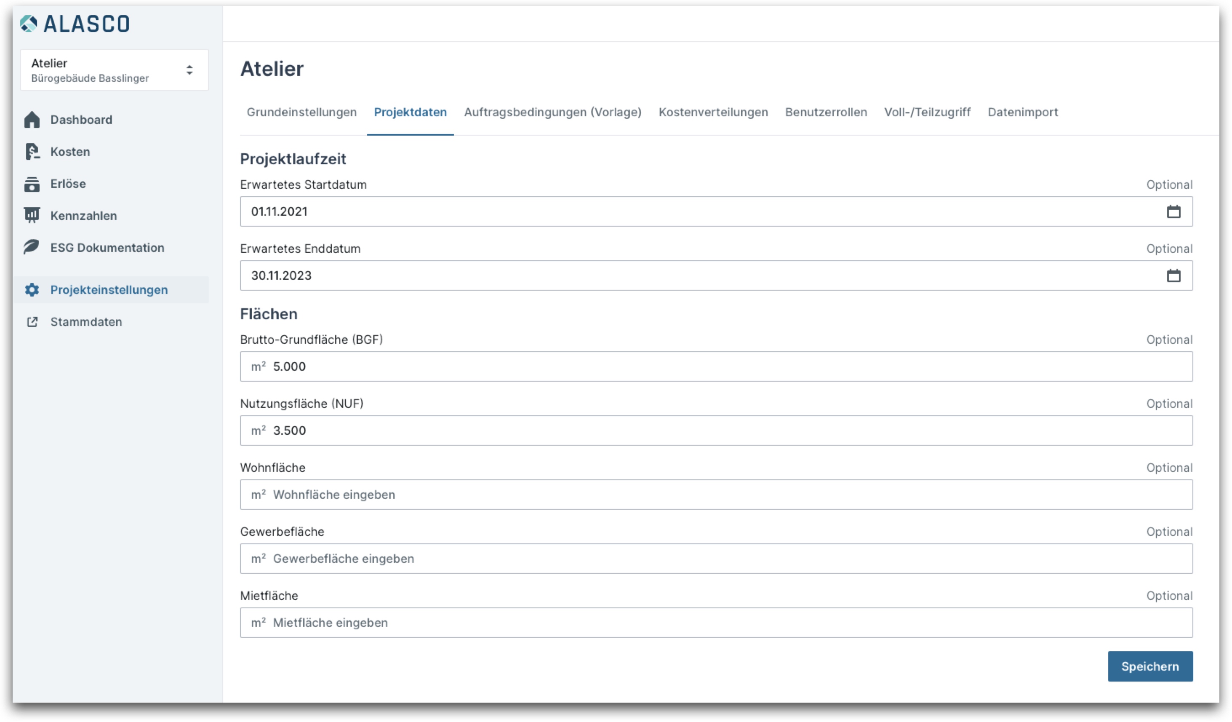1232x722 pixels.
Task: Open ESG Dokumentation page
Action: pos(107,248)
